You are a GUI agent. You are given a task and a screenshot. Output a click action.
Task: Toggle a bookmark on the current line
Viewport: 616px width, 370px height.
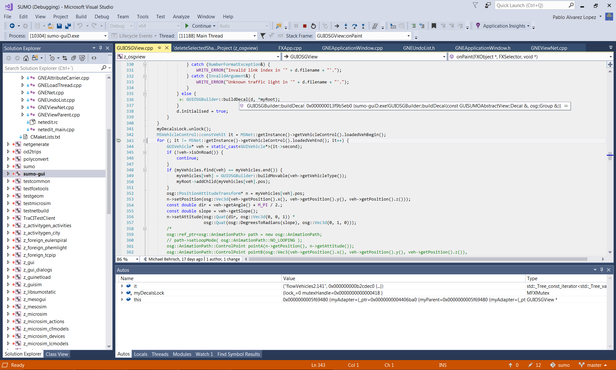pos(434,26)
